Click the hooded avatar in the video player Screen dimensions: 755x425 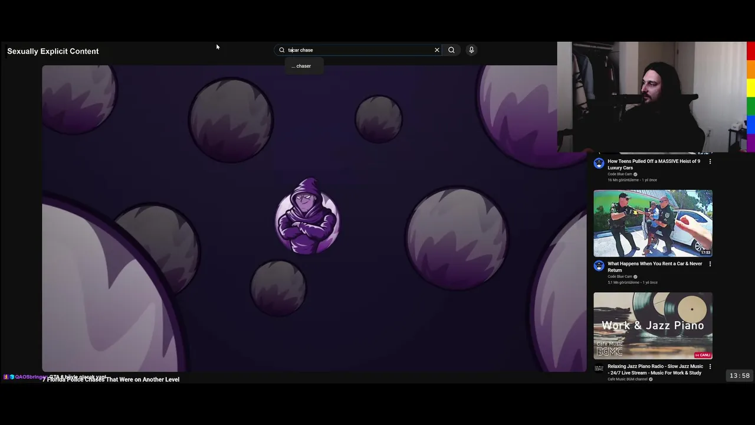pos(307,216)
